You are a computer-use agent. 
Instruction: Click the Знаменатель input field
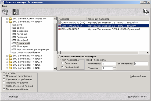(141, 63)
